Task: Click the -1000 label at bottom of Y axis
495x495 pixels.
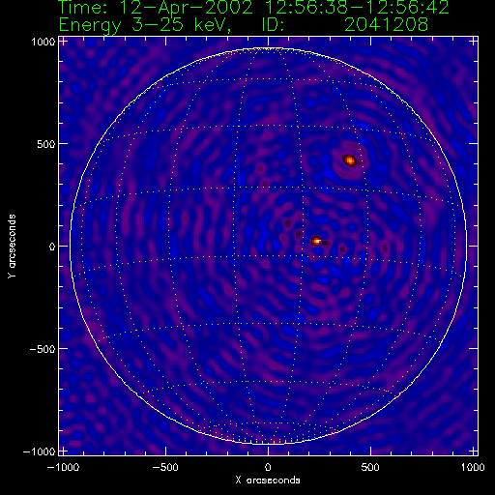Action: pyautogui.click(x=40, y=451)
